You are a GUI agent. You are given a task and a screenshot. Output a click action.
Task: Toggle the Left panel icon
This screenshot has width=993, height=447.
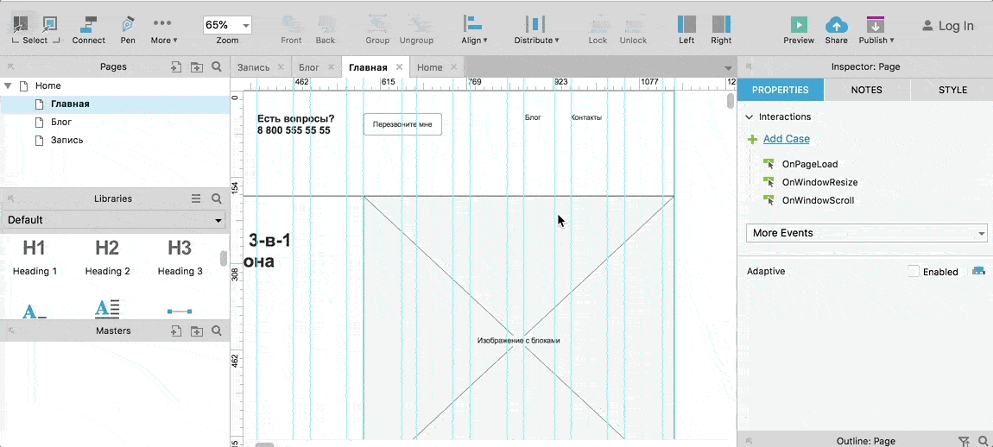(686, 25)
